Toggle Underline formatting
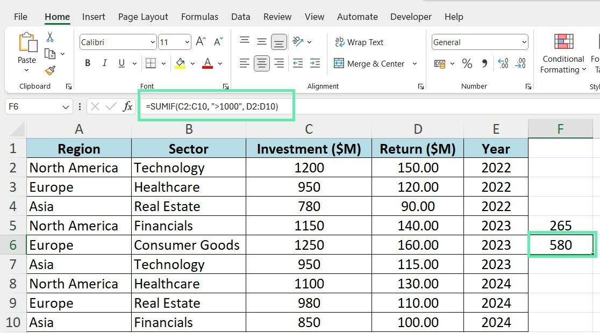600x333 pixels. click(122, 63)
